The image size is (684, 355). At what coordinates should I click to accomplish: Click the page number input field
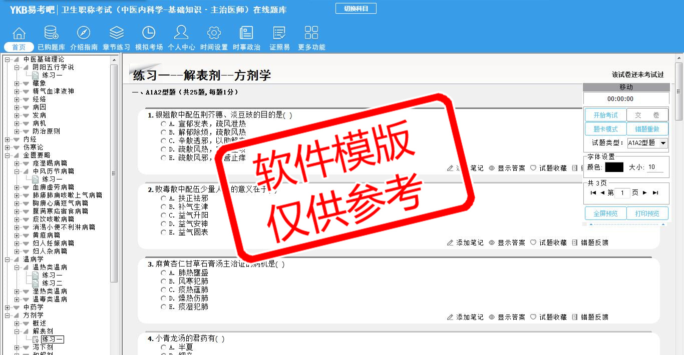coord(622,193)
